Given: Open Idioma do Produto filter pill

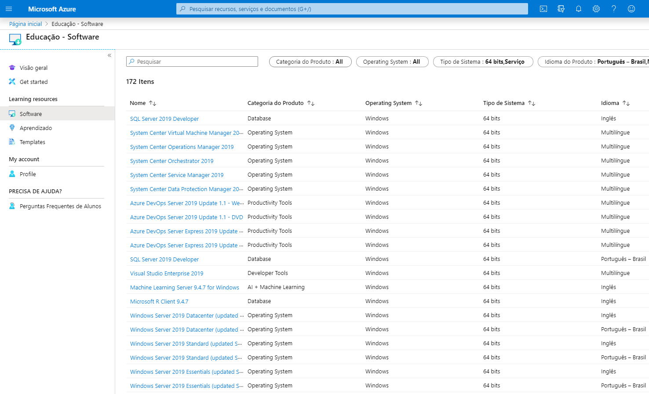Looking at the screenshot, I should pos(594,62).
